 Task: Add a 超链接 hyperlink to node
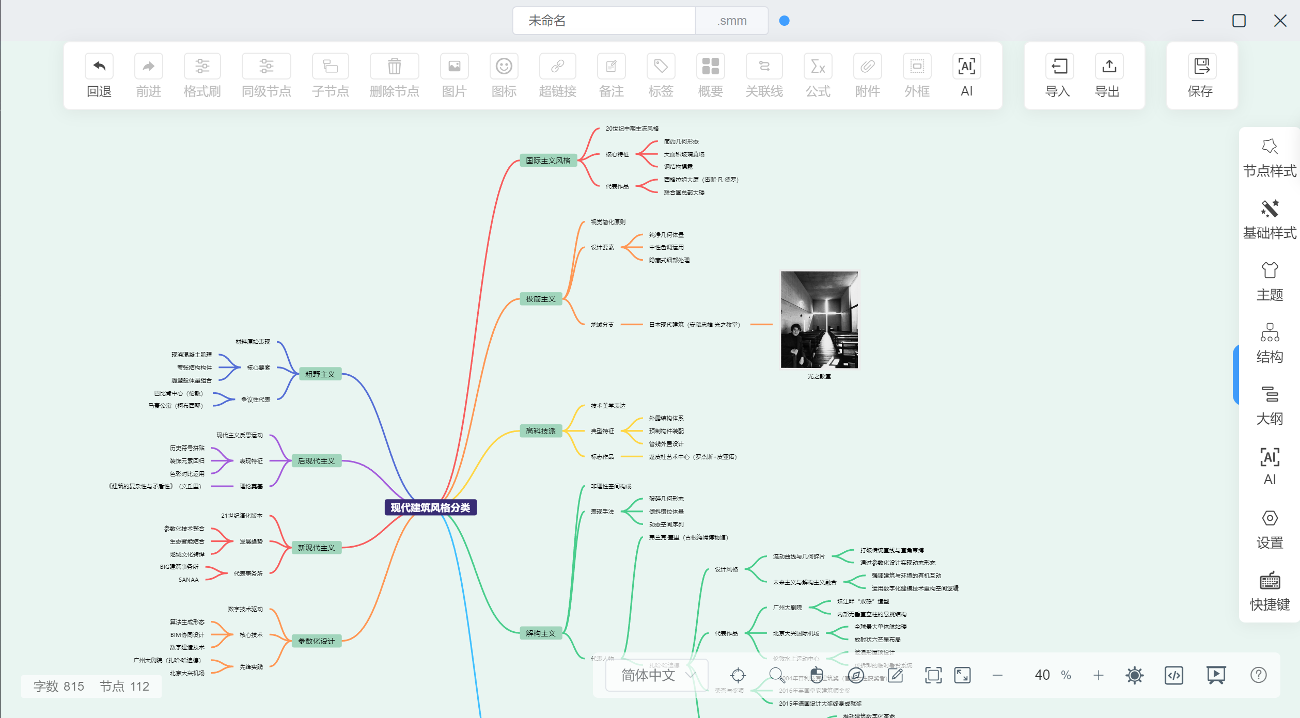pyautogui.click(x=557, y=75)
